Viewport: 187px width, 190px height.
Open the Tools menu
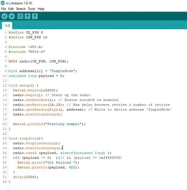click(x=31, y=9)
